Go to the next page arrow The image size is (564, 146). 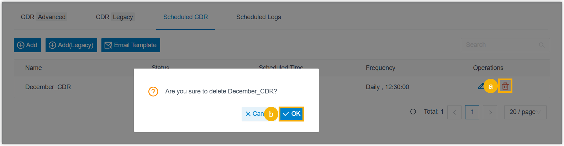coord(490,112)
